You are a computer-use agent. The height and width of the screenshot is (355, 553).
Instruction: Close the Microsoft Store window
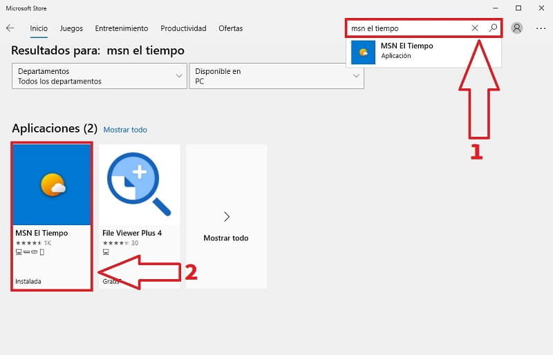click(x=541, y=8)
